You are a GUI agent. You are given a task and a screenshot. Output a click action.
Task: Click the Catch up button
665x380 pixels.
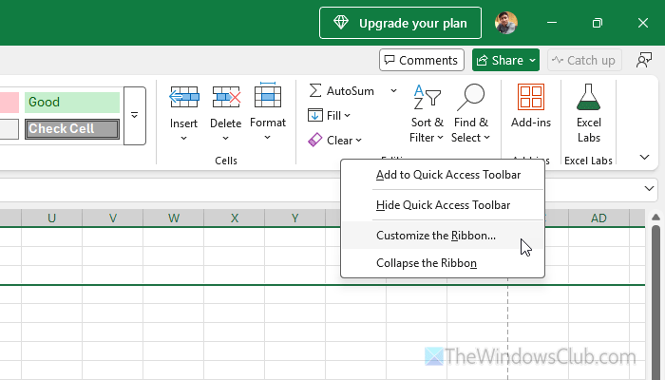click(584, 60)
